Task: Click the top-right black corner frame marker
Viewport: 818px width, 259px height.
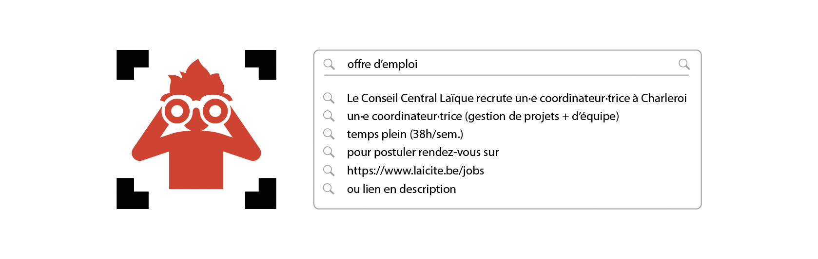Action: [x=265, y=62]
